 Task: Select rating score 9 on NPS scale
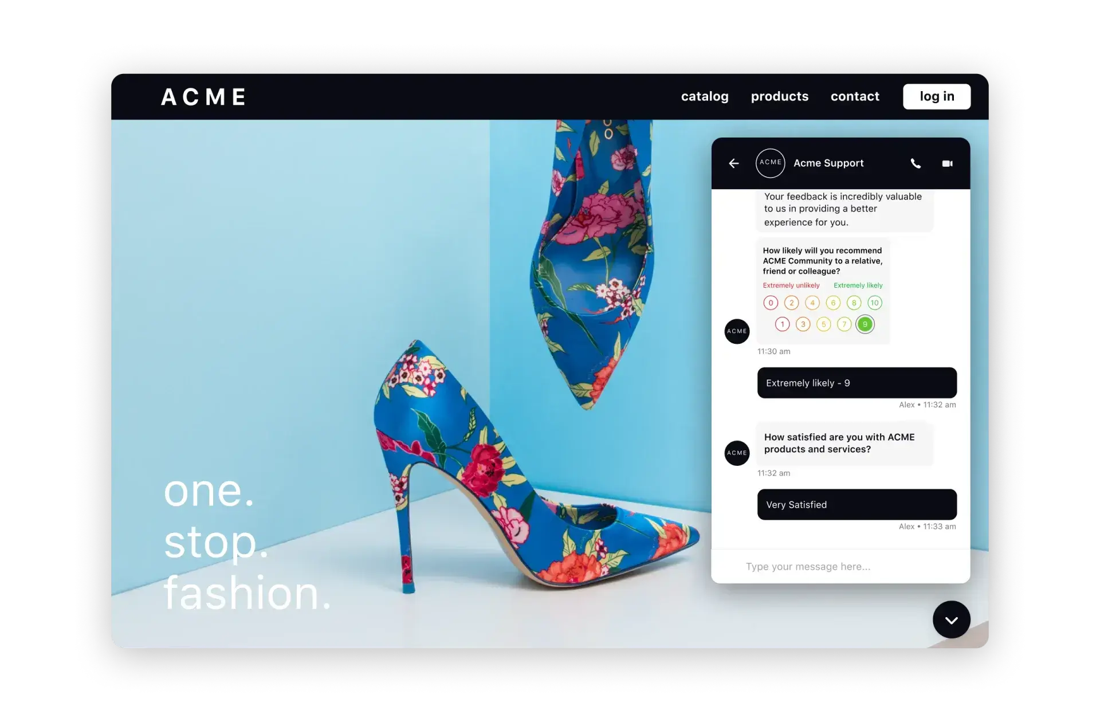[865, 324]
